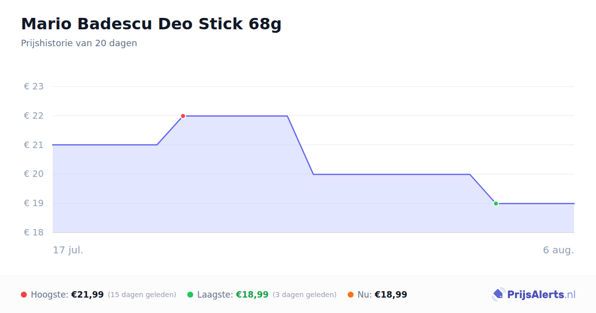Screen dimensions: 596x313
Task: Click the Mario Badescu Deo Stick title
Action: pos(151,24)
